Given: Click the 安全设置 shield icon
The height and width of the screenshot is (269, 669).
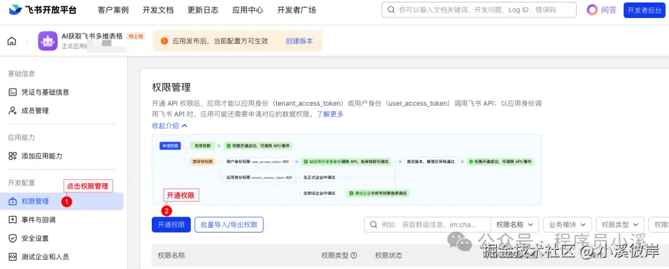Looking at the screenshot, I should pos(12,238).
